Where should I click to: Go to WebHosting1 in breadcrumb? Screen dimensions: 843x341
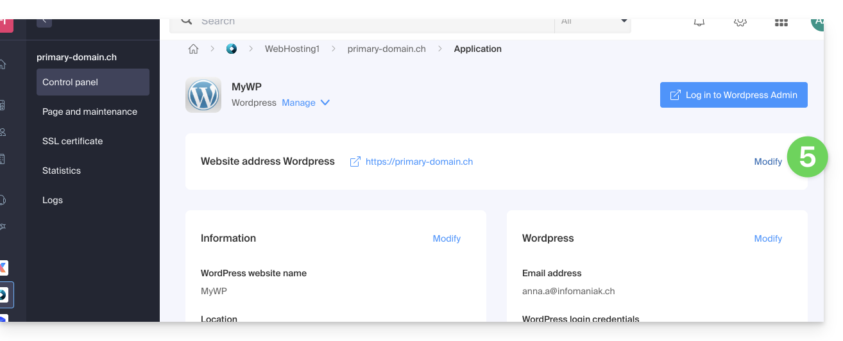(292, 49)
